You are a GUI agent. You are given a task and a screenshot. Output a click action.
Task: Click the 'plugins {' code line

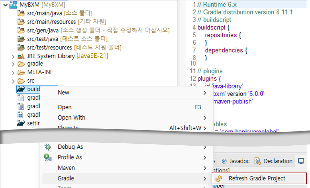[209, 79]
